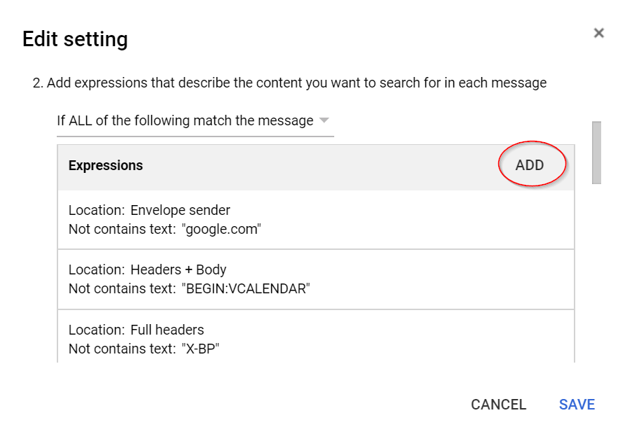Viewport: 625px width, 434px height.
Task: Click the "Location: Envelope sender" line
Action: (149, 210)
